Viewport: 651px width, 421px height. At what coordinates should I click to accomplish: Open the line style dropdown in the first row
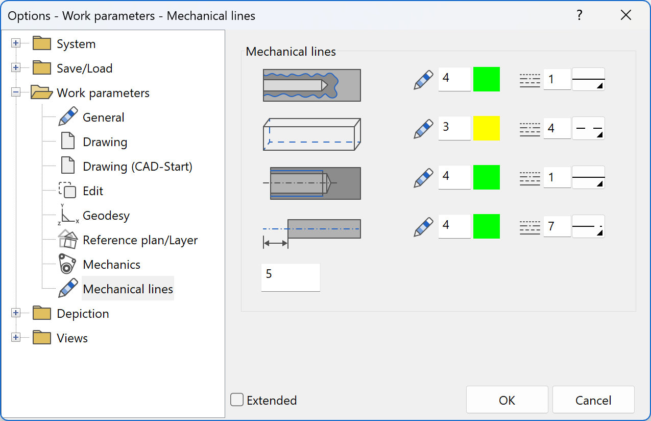(x=588, y=79)
